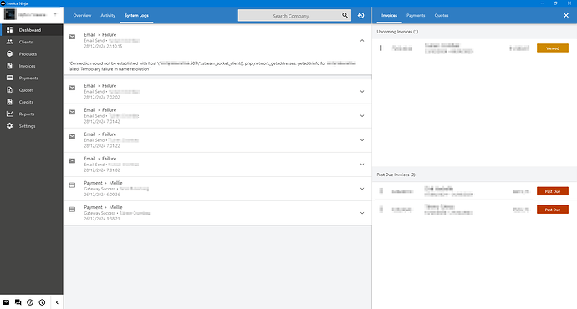Screen dimensions: 577x309
Task: Switch to the Payments tab in right panel
Action: [416, 15]
